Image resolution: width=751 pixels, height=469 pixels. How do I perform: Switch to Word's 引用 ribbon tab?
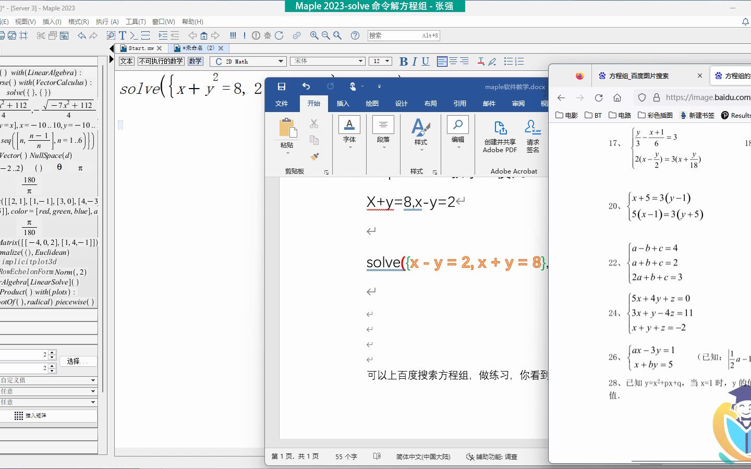click(x=459, y=103)
